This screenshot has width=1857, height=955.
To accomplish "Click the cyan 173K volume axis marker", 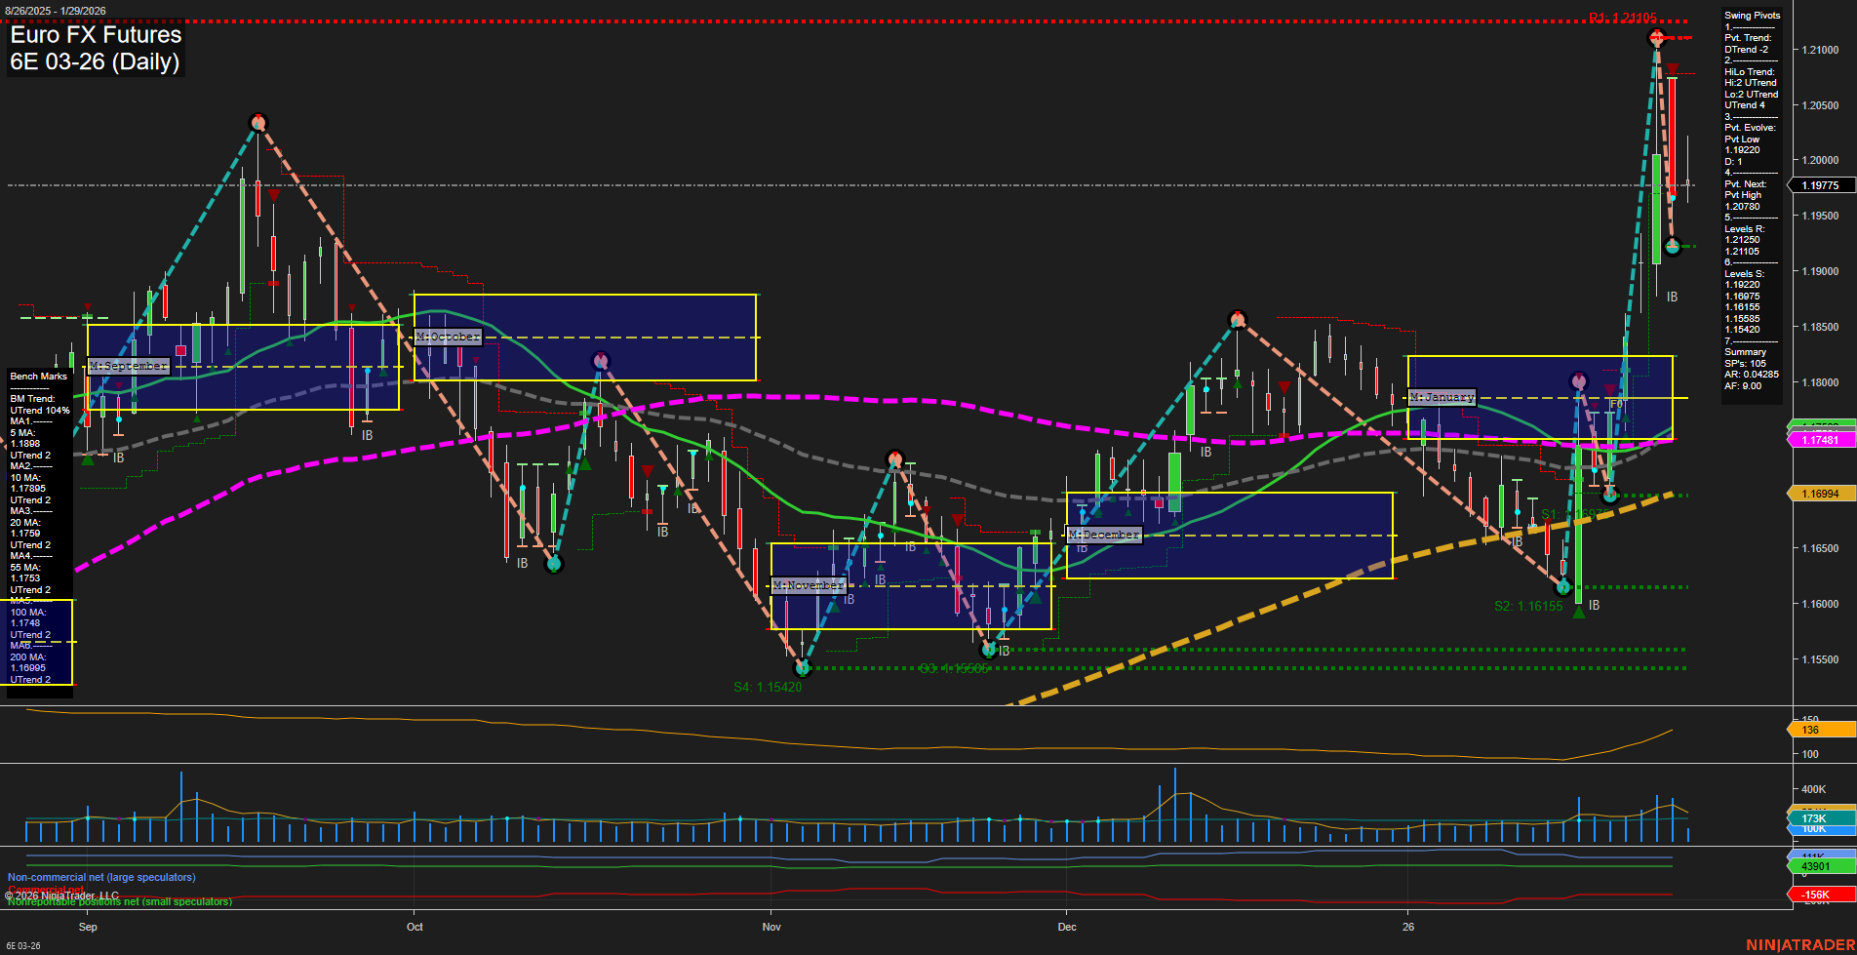I will pyautogui.click(x=1815, y=819).
